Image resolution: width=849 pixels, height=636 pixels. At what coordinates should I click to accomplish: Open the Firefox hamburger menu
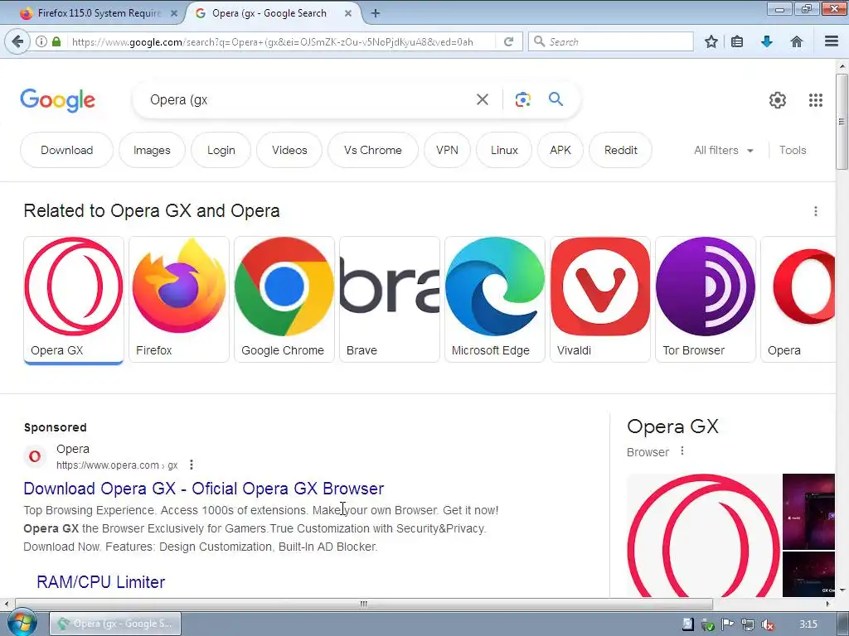[832, 41]
